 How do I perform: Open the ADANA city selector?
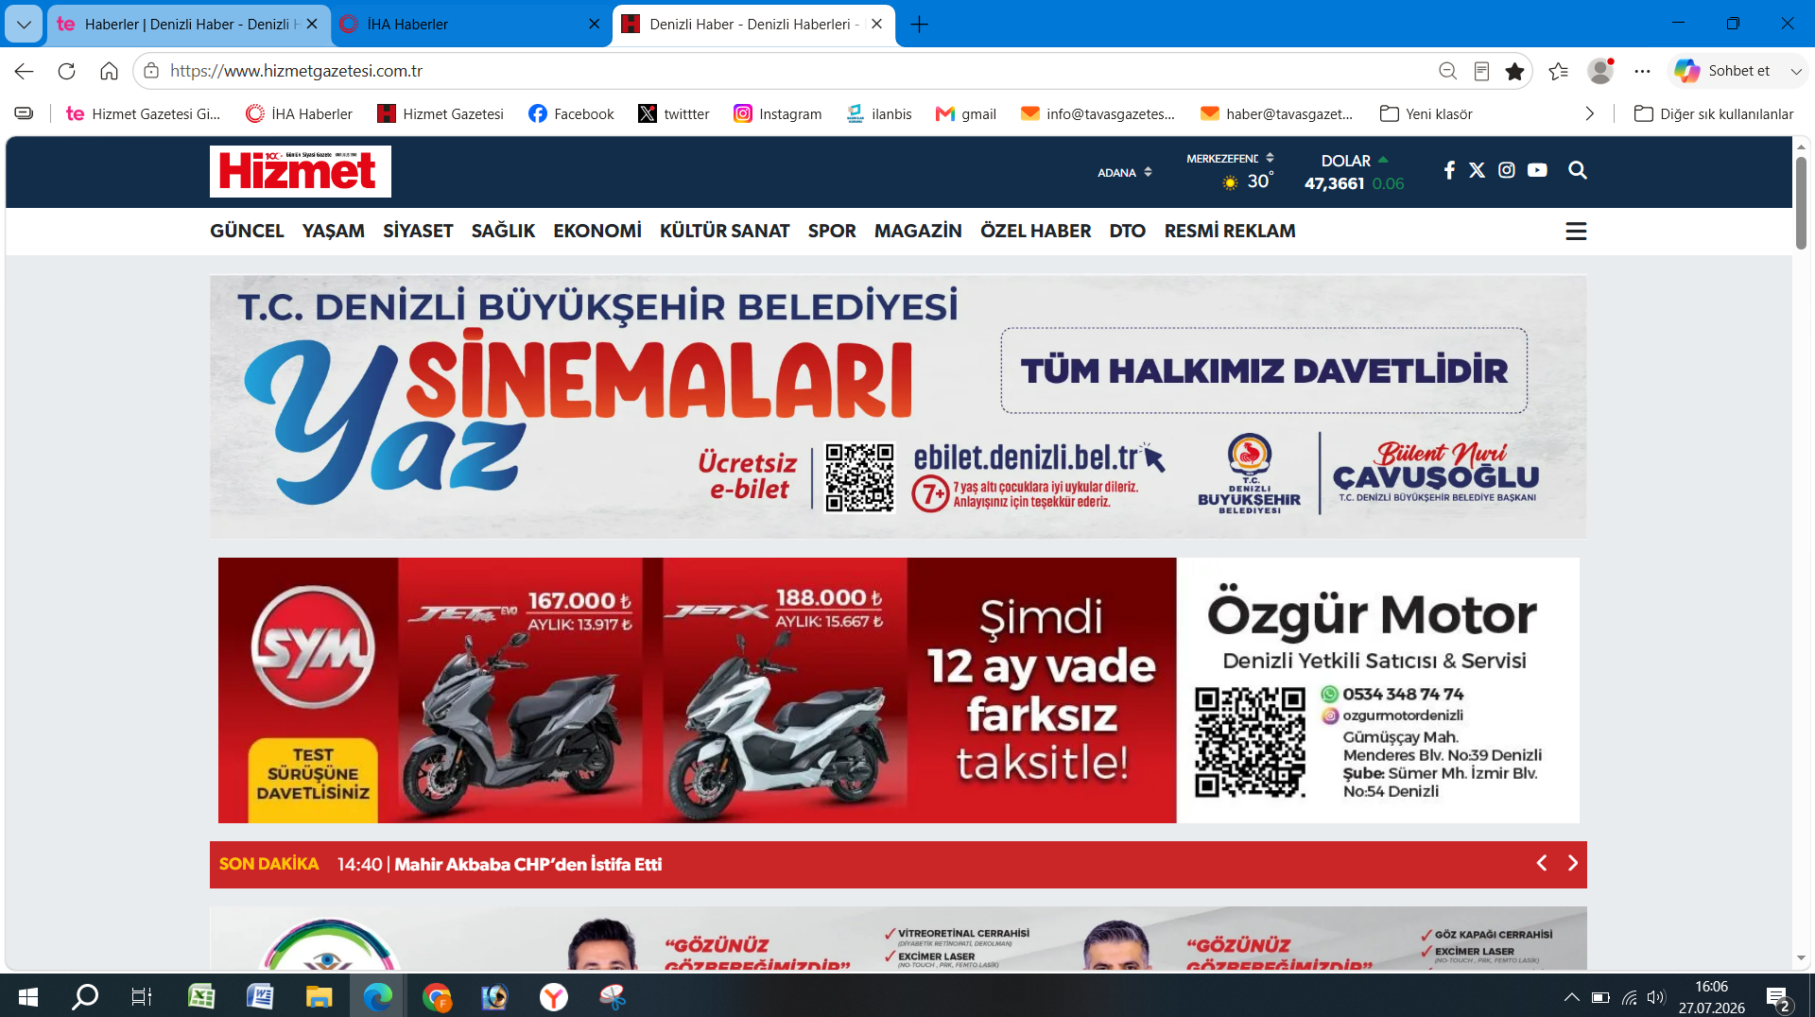(x=1125, y=172)
